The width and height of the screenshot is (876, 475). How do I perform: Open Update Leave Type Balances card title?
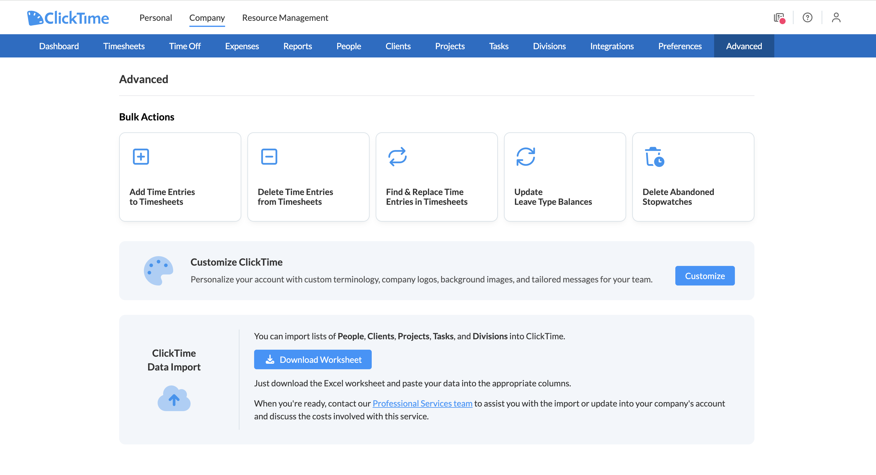coord(553,197)
